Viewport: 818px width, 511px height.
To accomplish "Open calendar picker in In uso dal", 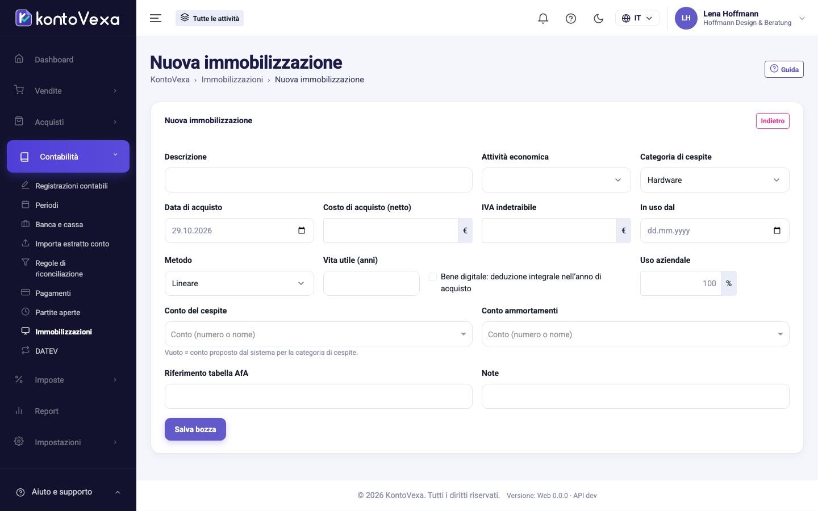I will tap(777, 231).
